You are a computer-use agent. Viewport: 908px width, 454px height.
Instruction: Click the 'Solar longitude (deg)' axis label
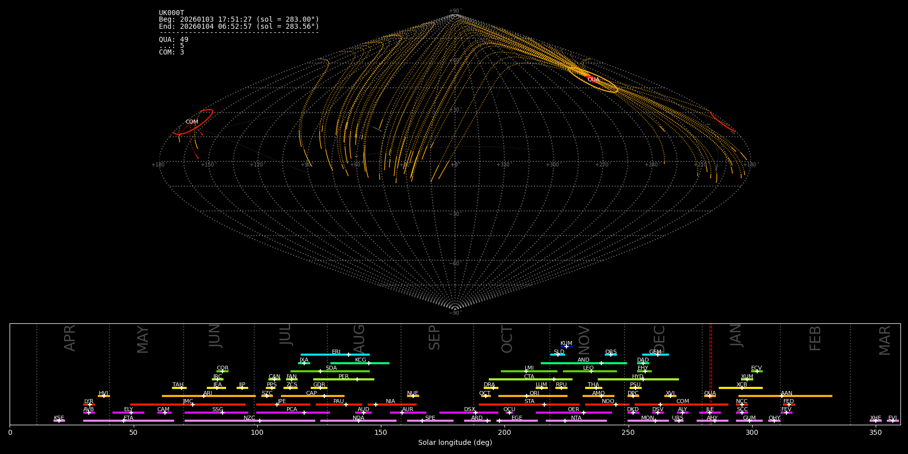[x=455, y=442]
